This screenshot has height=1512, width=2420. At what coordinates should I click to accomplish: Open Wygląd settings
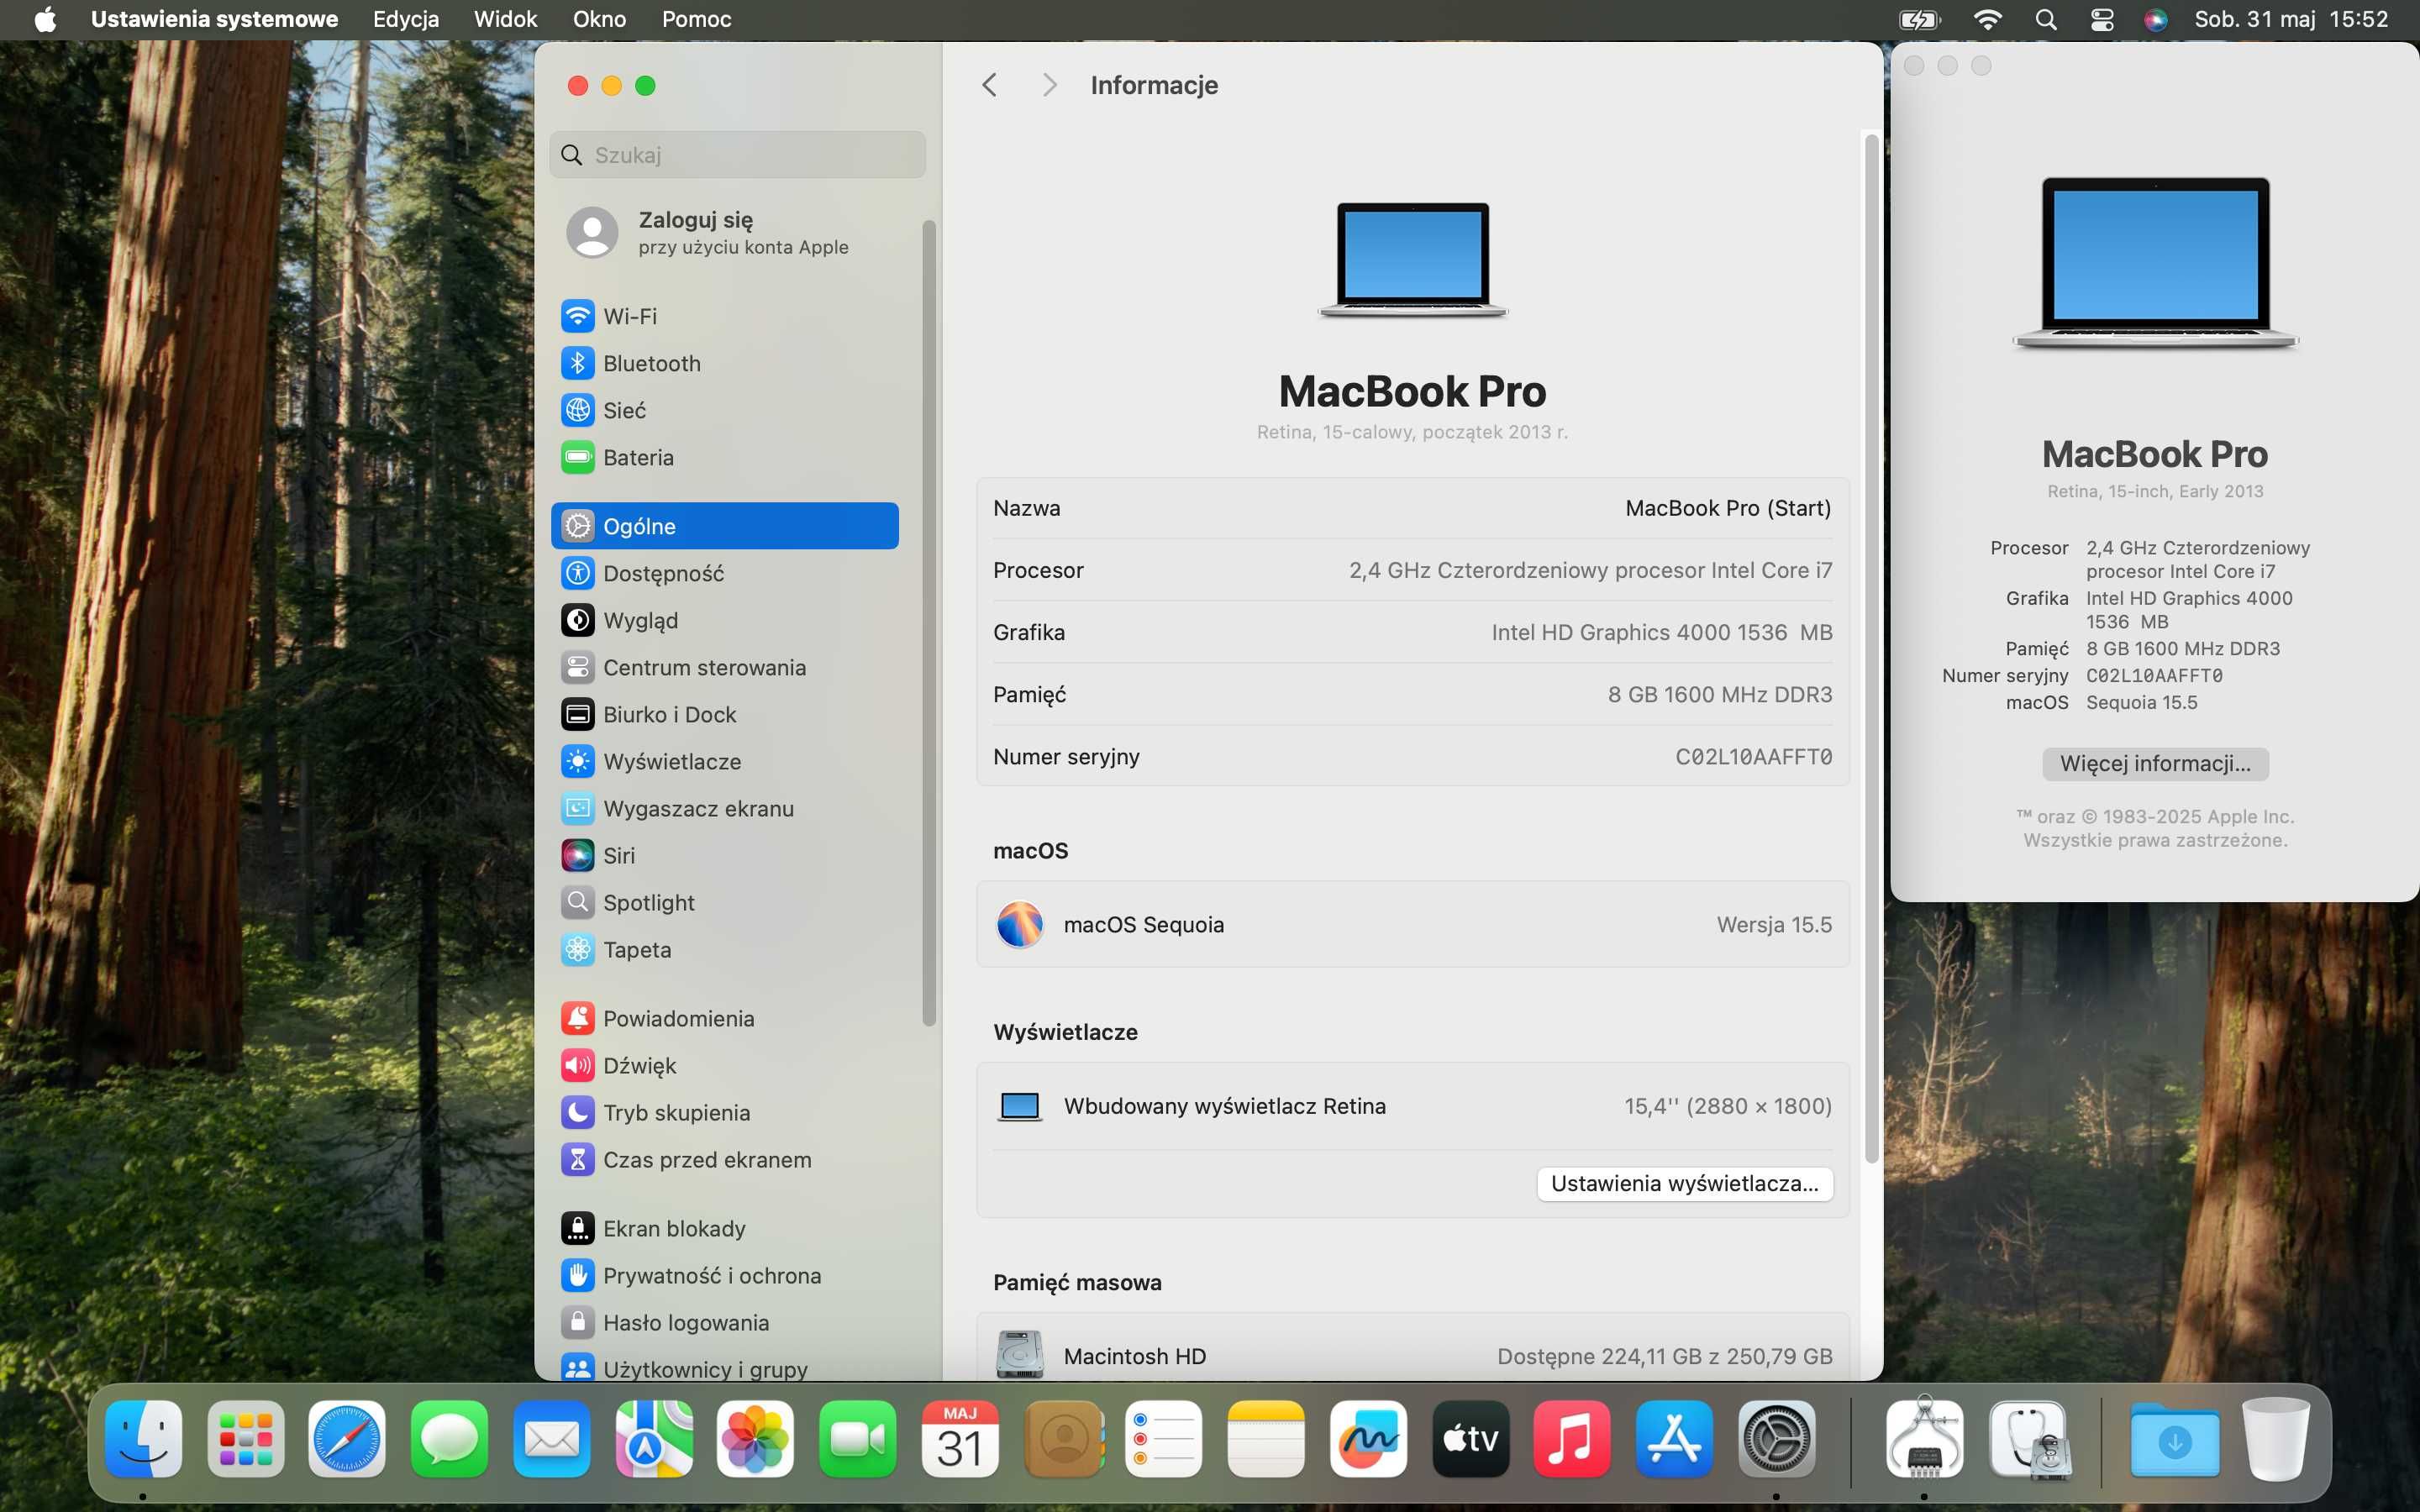[725, 620]
